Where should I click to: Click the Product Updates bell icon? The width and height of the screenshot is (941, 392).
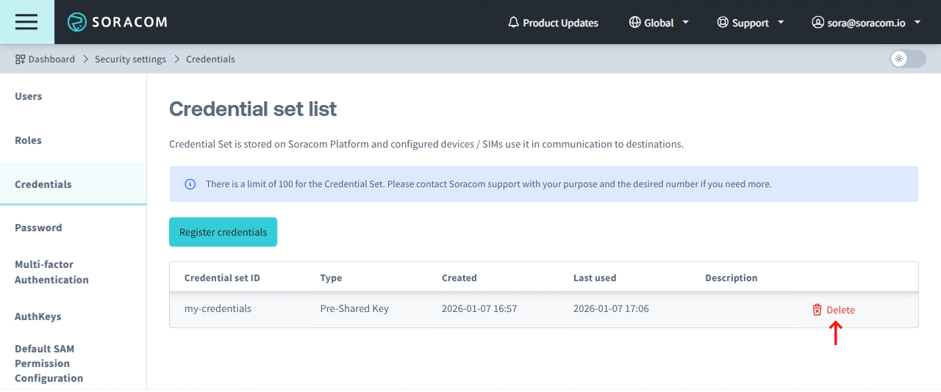tap(514, 23)
